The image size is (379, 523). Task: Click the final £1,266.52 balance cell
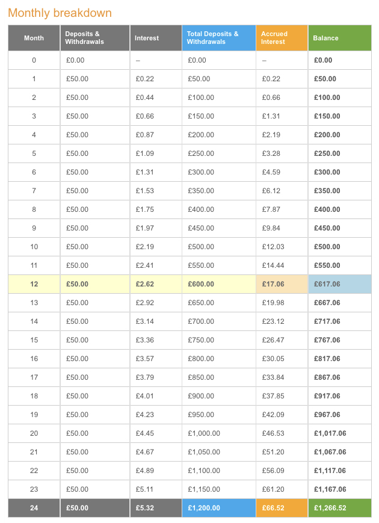pos(340,508)
